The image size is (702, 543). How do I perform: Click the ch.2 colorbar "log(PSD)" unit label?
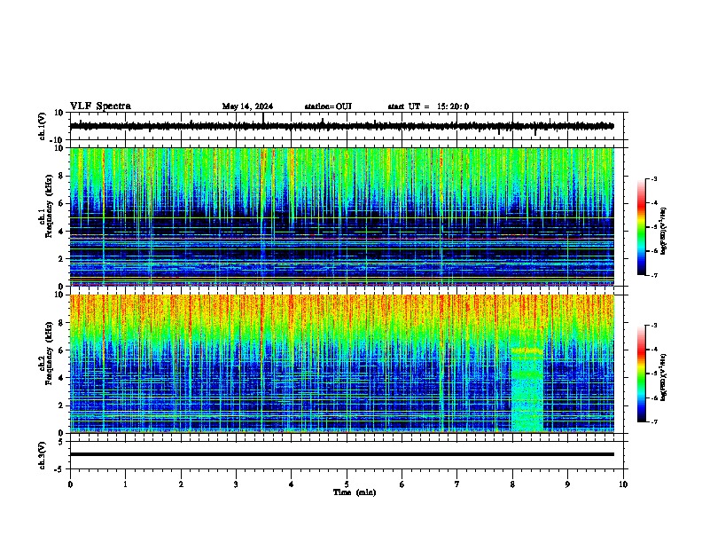click(664, 377)
